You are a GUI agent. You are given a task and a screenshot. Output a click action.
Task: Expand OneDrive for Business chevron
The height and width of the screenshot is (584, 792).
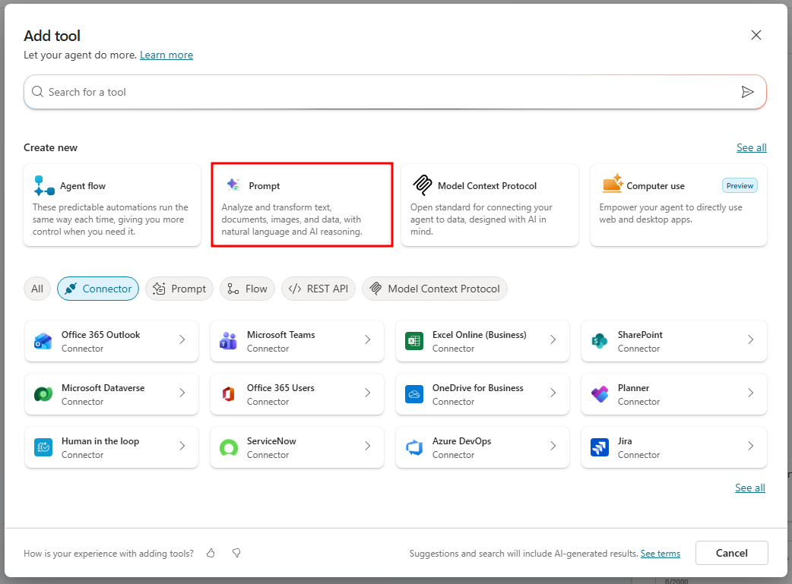[553, 393]
